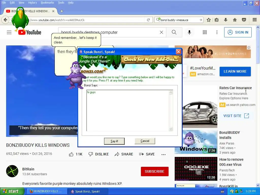Open the Pocket icon in toolbar
The width and height of the screenshot is (260, 195).
(x=244, y=20)
